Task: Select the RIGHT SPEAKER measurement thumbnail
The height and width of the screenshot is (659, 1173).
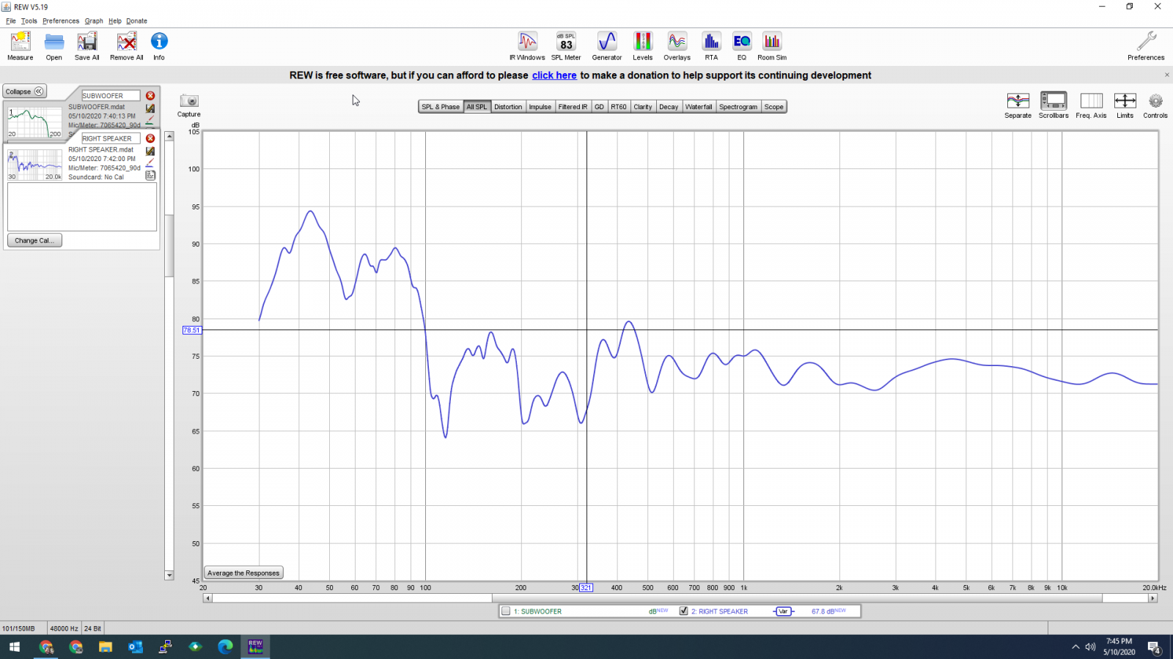Action: [35, 165]
